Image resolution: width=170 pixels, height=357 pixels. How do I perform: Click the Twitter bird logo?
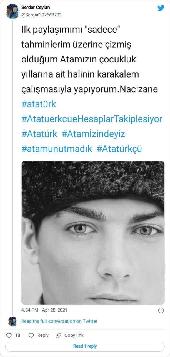click(161, 8)
